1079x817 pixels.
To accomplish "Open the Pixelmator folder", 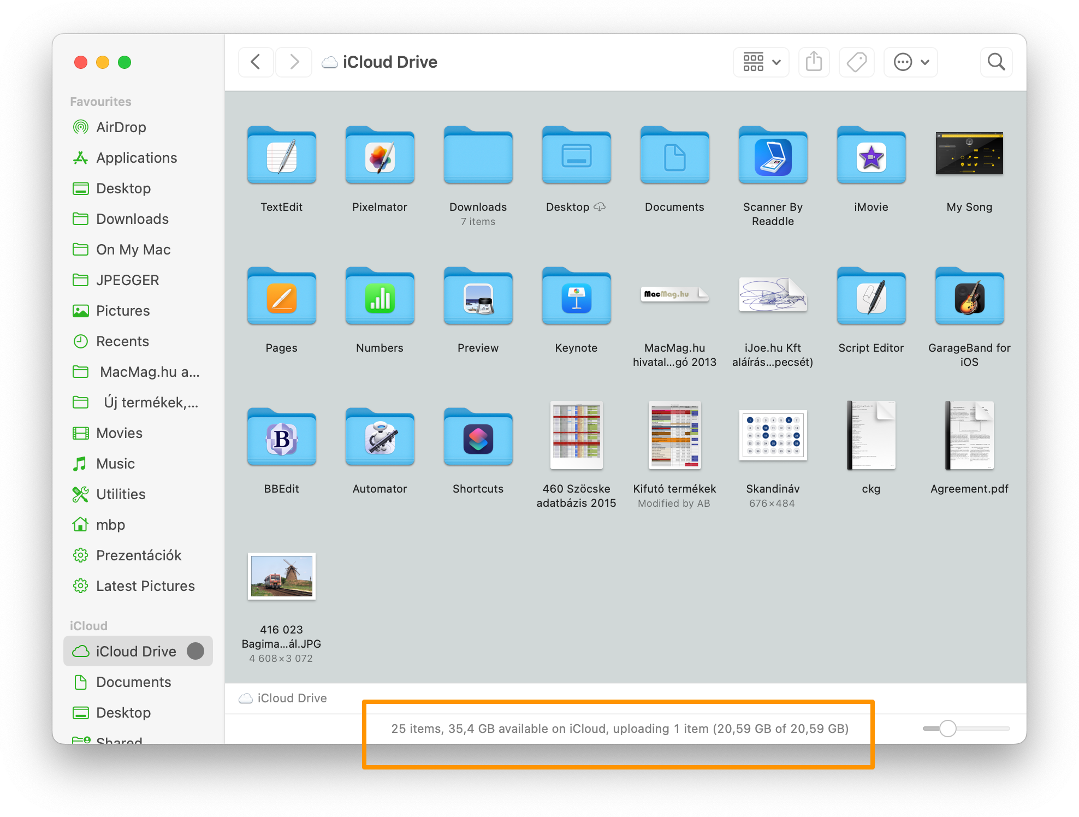I will point(380,156).
